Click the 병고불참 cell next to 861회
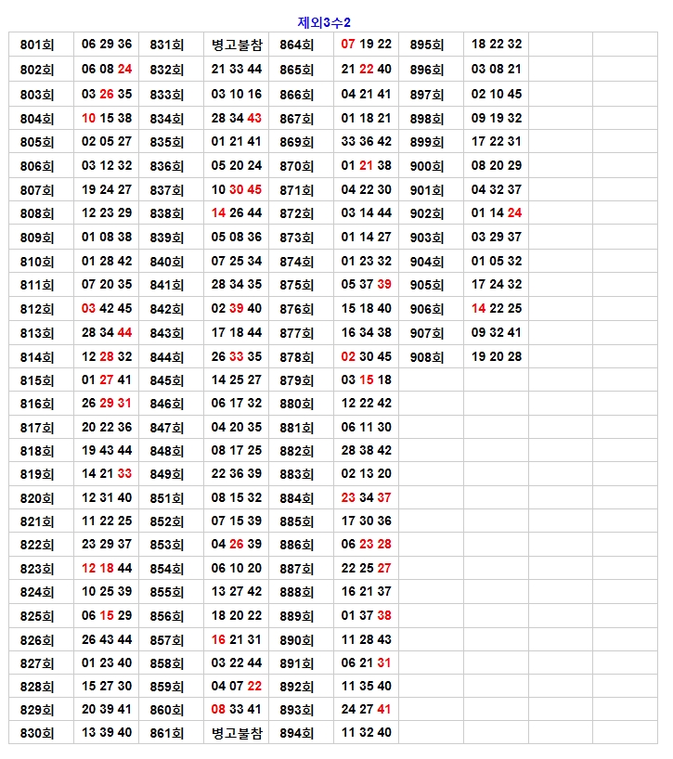 [237, 733]
